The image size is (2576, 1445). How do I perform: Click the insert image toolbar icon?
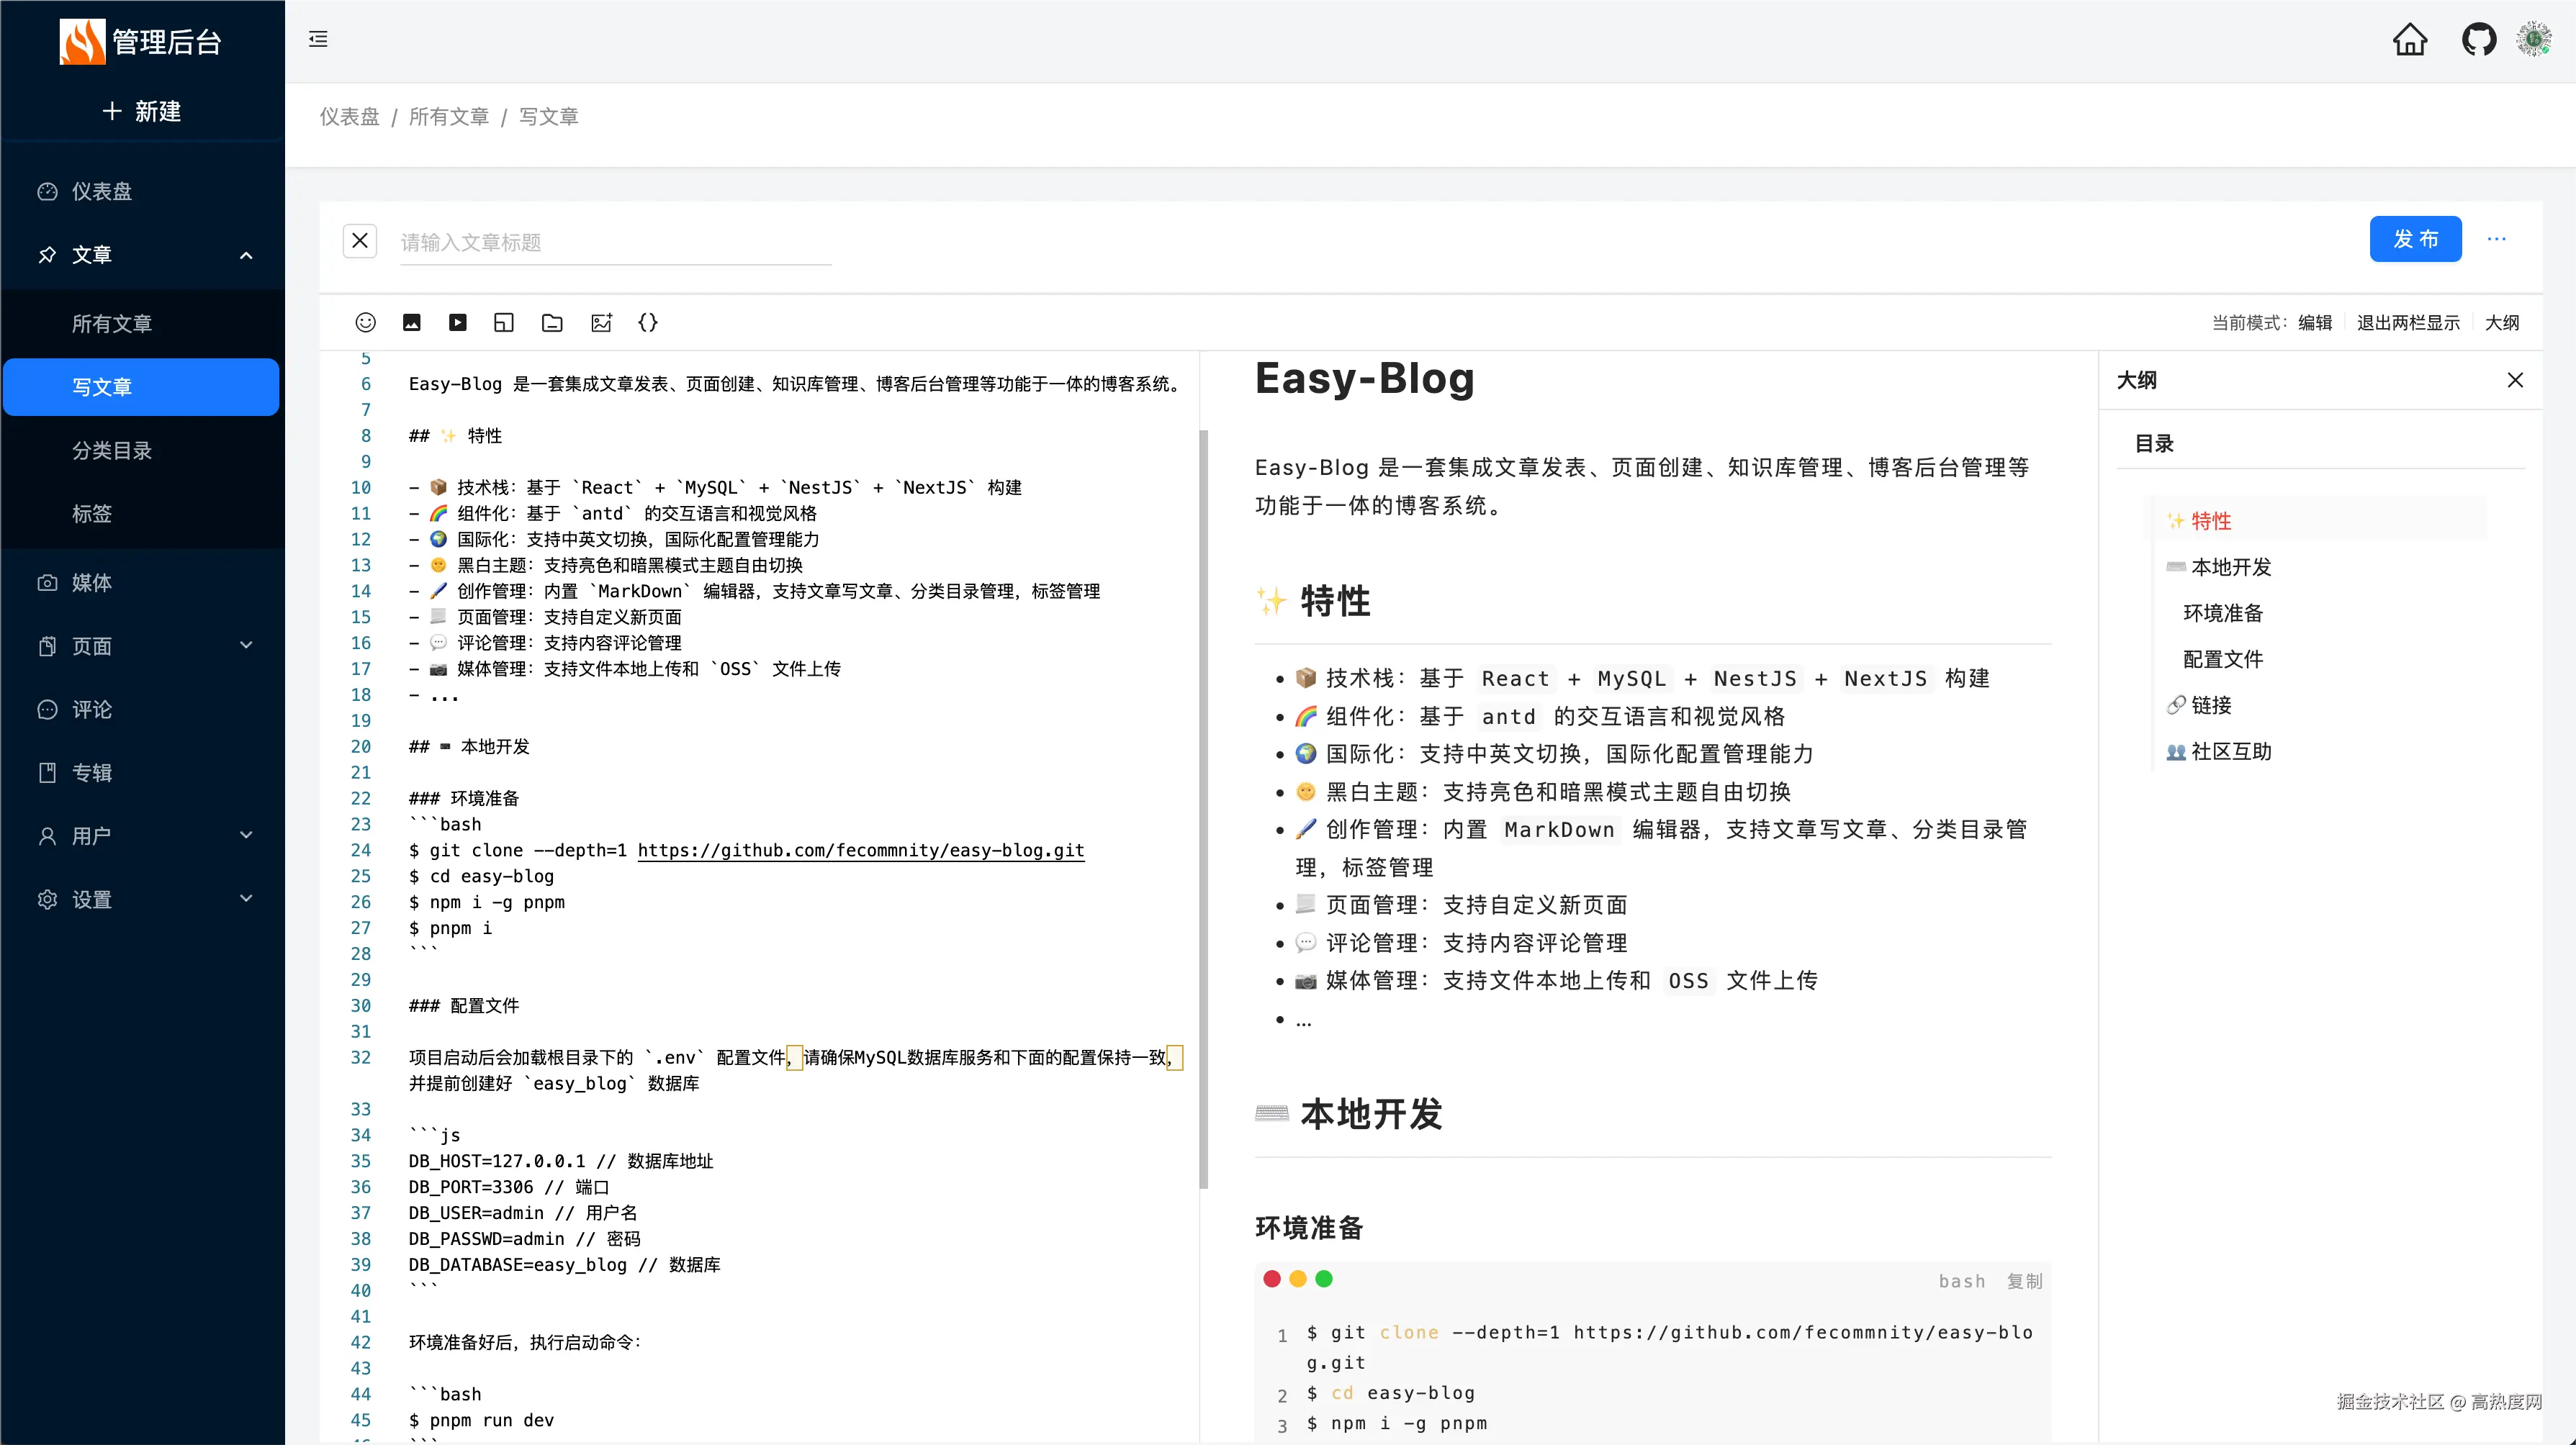pos(411,322)
